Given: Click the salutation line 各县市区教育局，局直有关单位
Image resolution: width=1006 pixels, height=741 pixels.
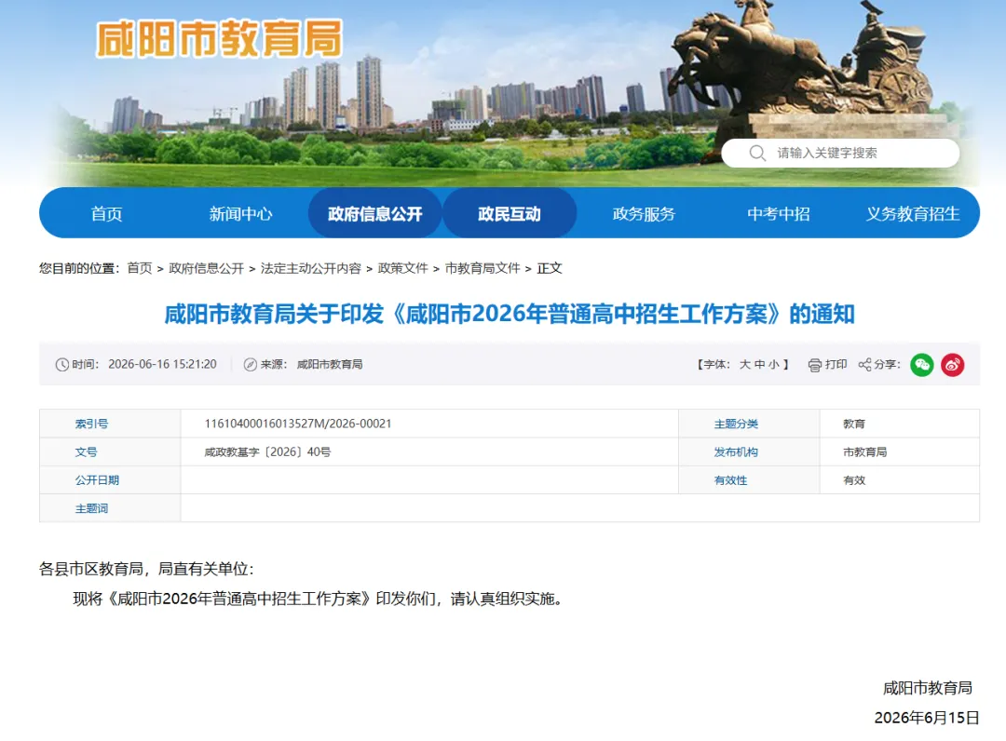Looking at the screenshot, I should coord(146,569).
